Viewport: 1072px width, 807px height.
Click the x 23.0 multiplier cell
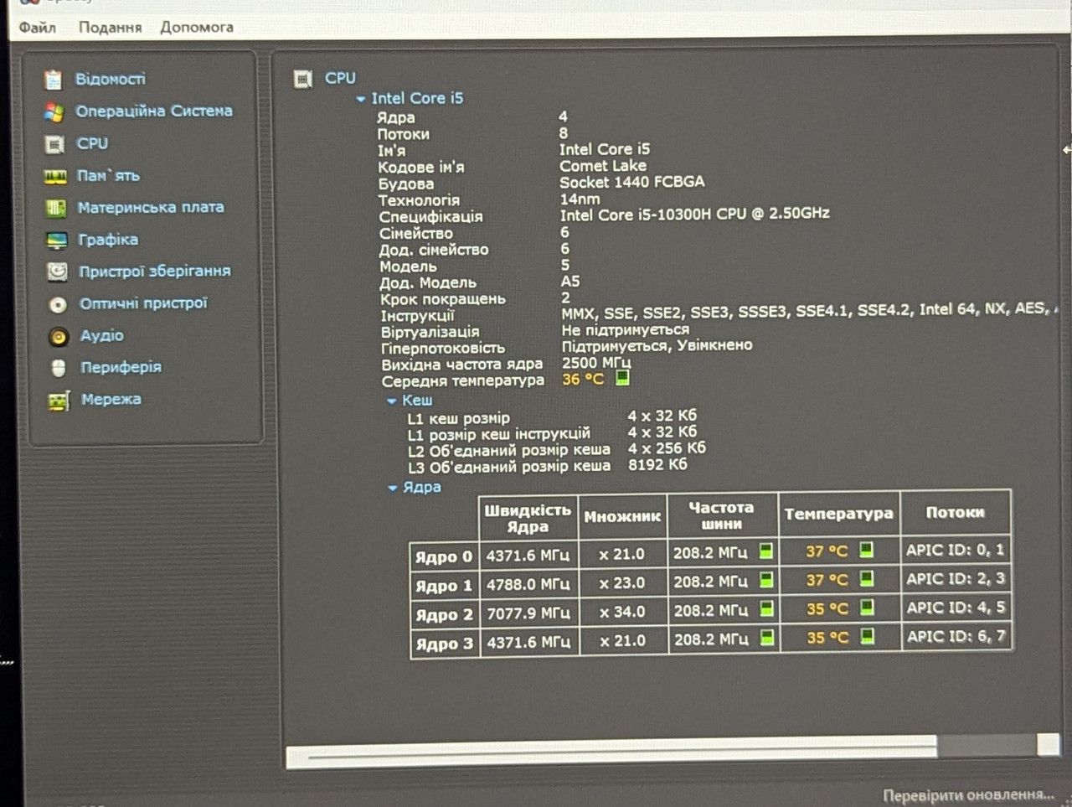(622, 583)
